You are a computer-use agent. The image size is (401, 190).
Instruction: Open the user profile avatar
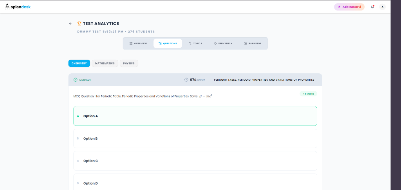382,7
